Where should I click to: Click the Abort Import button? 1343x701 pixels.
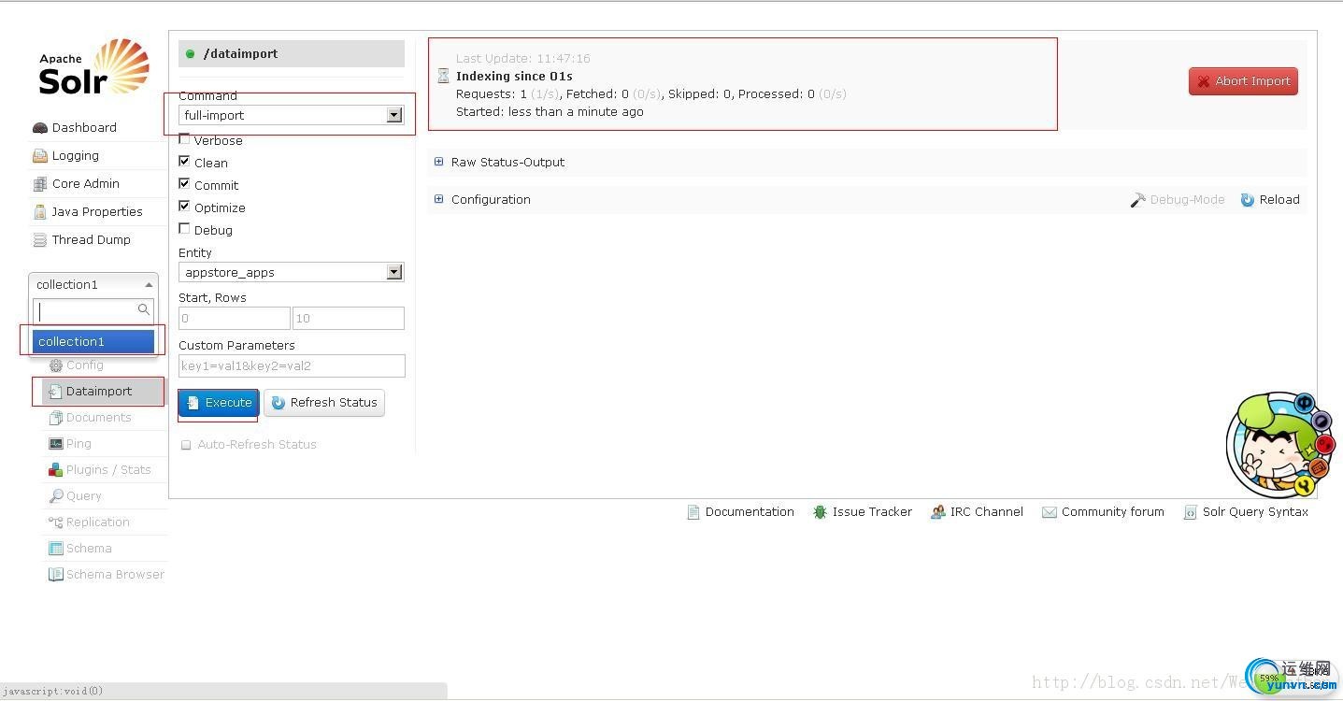tap(1243, 81)
